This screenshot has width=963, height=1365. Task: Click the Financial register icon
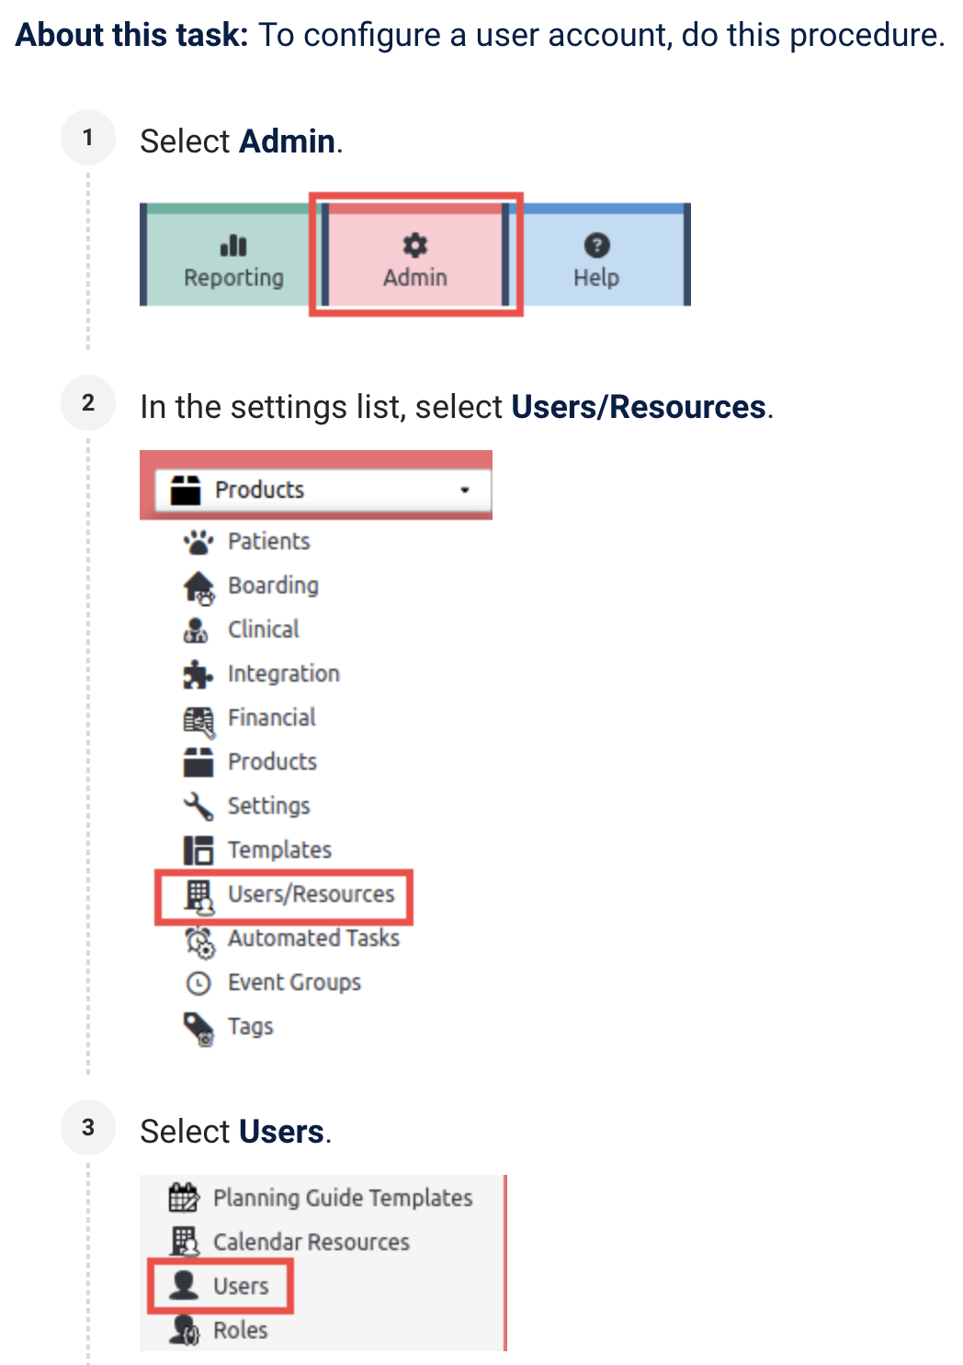[198, 719]
